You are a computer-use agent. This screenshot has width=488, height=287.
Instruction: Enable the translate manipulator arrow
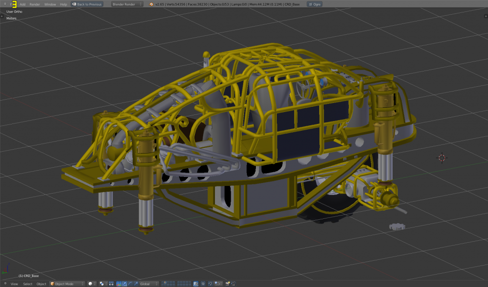[x=124, y=284]
